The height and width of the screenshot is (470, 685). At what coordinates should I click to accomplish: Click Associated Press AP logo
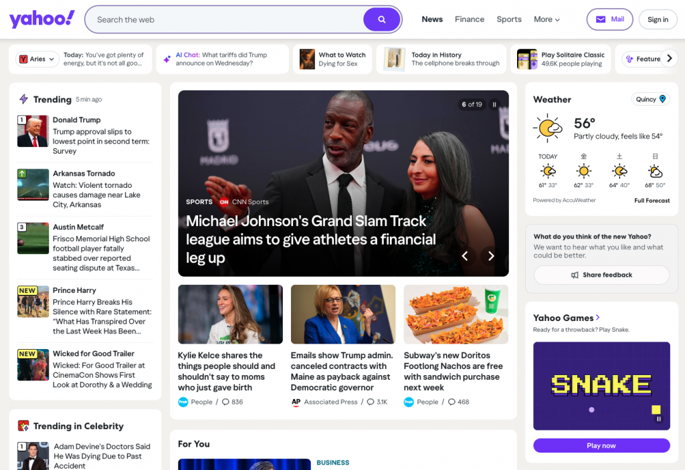coord(296,402)
